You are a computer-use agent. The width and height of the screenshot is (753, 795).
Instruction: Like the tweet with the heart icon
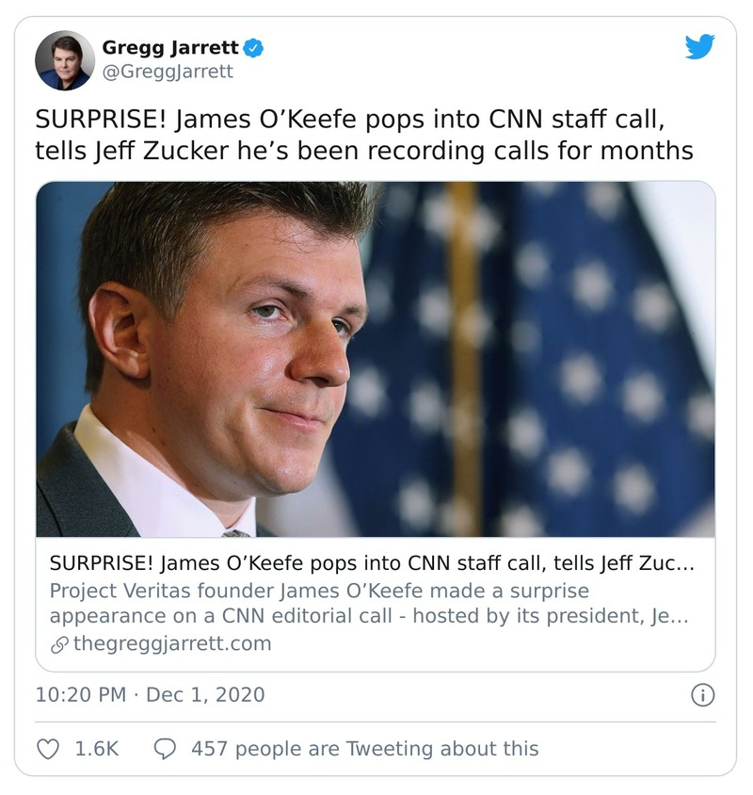tap(48, 749)
